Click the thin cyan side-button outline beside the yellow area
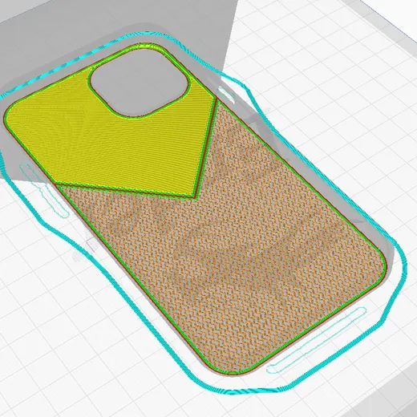This screenshot has width=417, height=417. tap(44, 190)
